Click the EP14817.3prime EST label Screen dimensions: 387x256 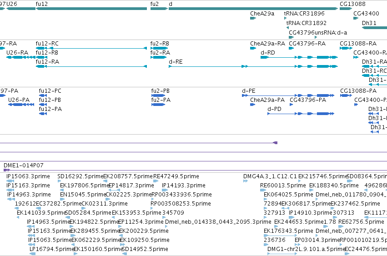pos(131,186)
